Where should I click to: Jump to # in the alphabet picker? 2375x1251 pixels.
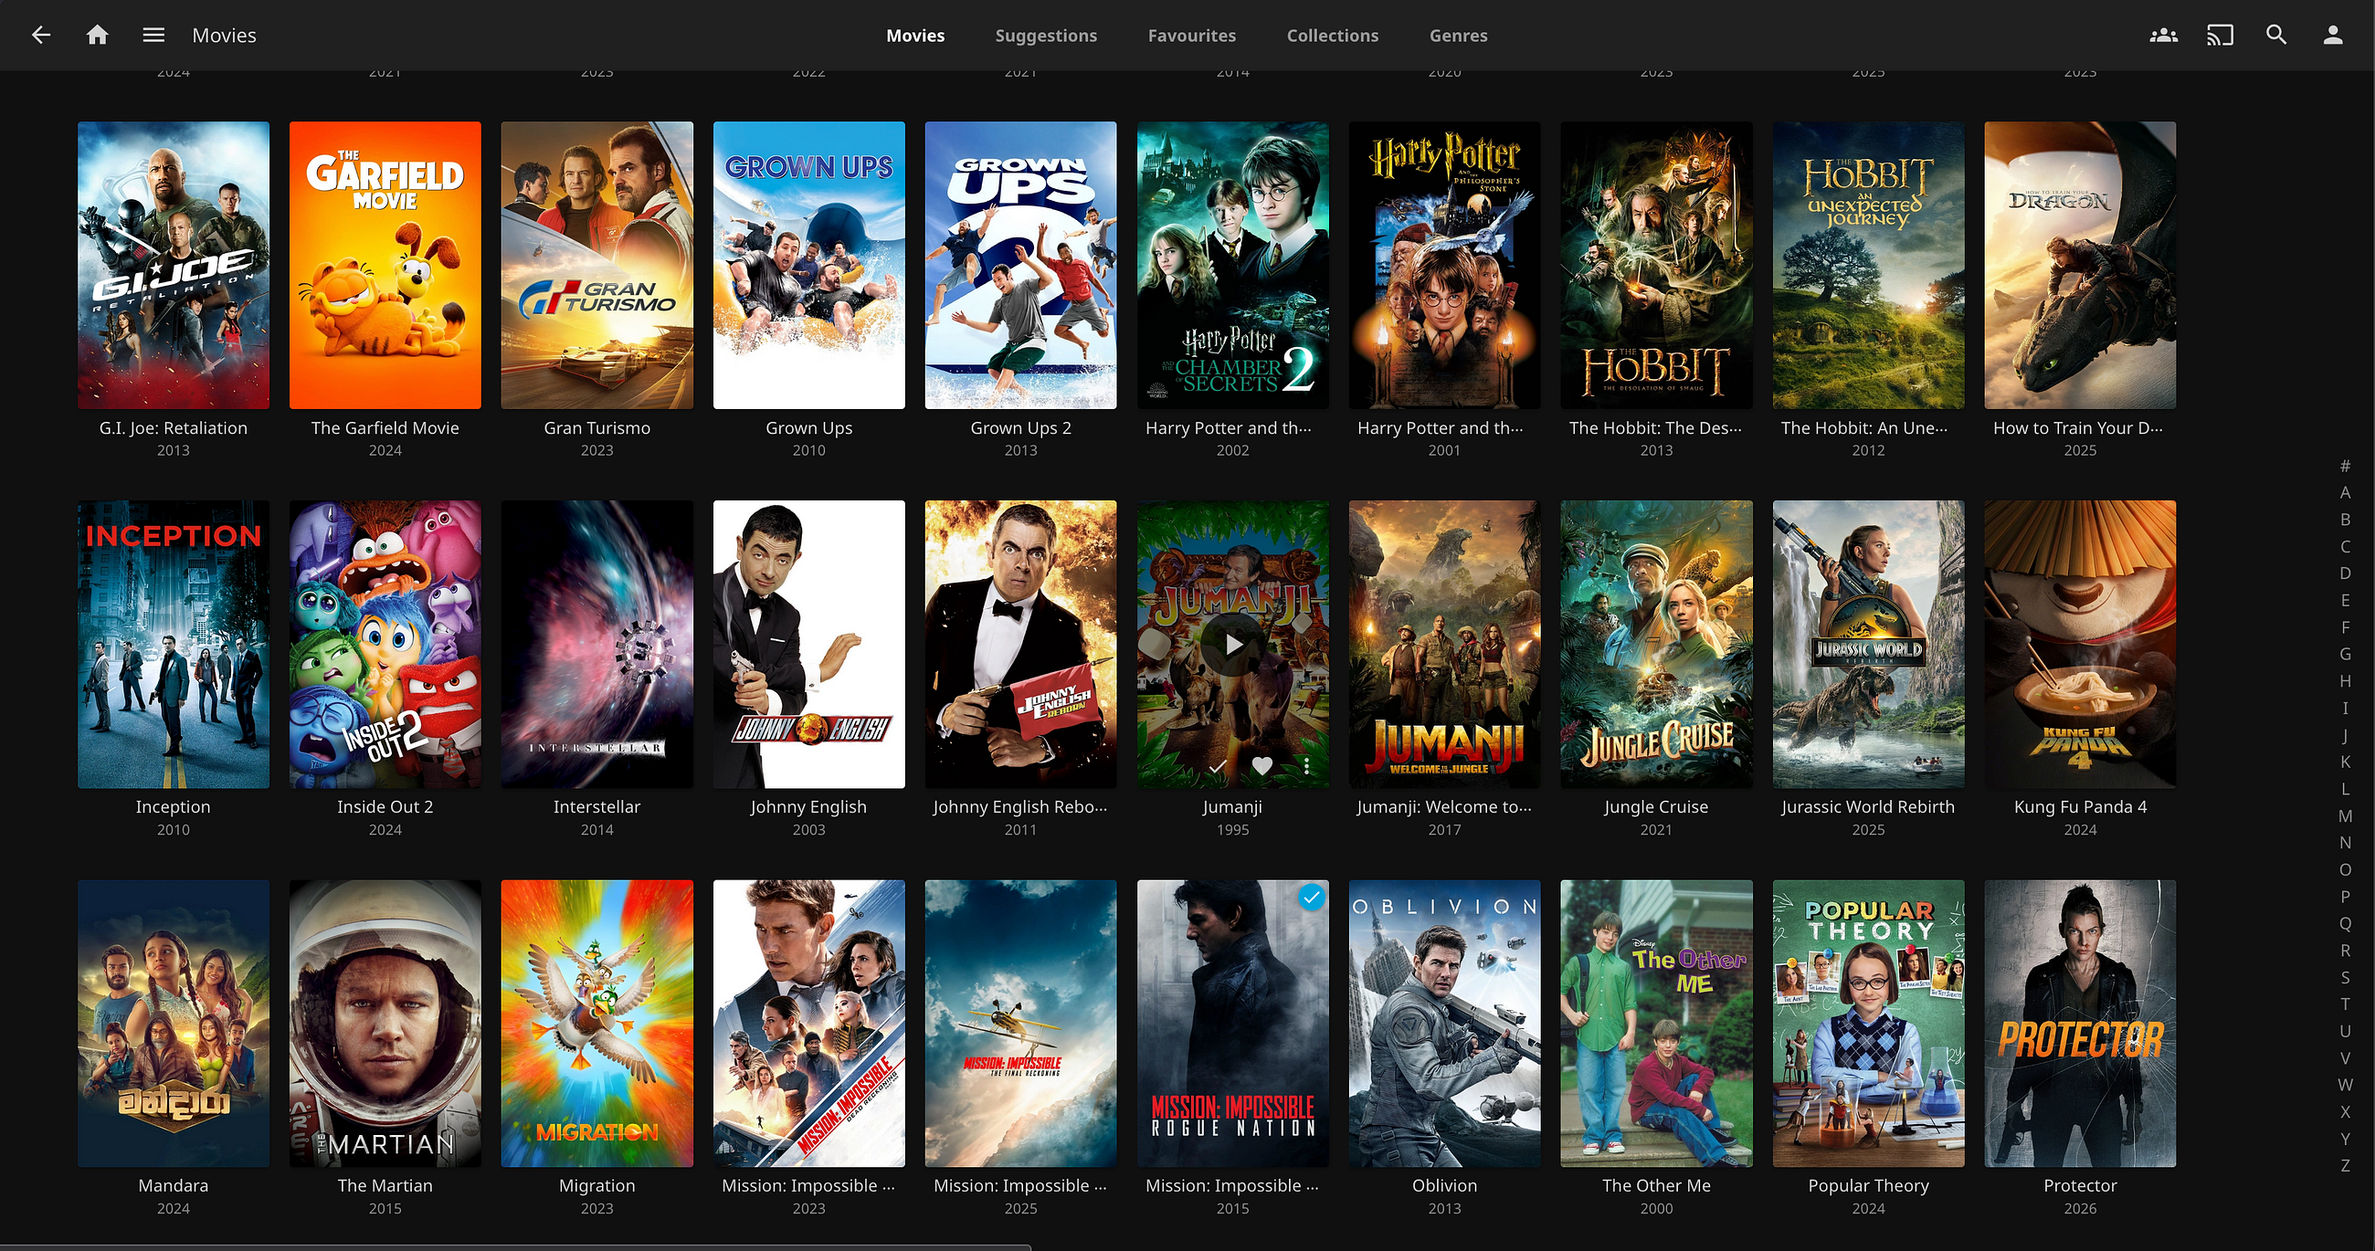pyautogui.click(x=2346, y=466)
